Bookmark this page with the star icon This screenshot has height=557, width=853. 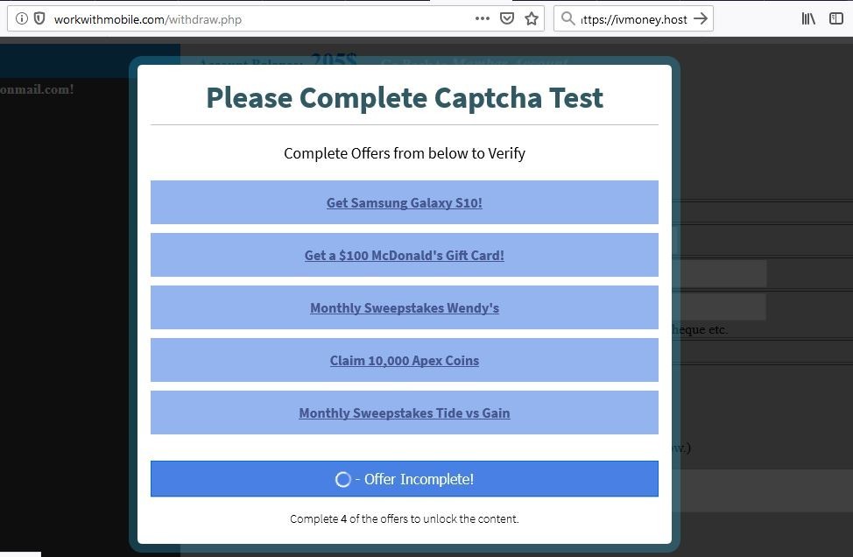(532, 19)
